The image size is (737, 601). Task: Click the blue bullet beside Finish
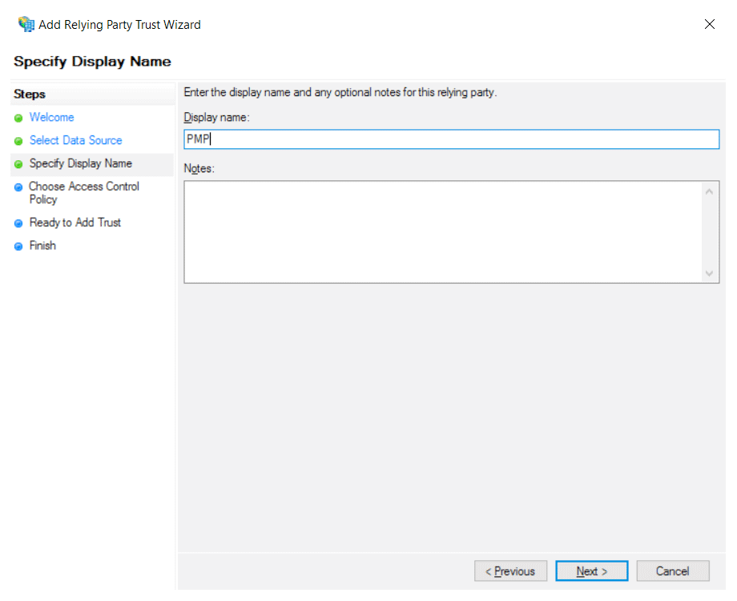coord(18,247)
